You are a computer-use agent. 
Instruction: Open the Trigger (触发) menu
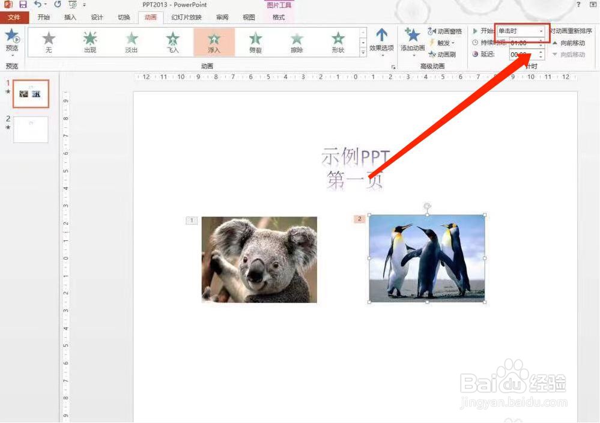tap(442, 43)
